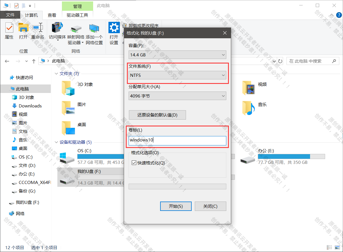The width and height of the screenshot is (343, 252).
Task: Open the 文件 menu
Action: [10, 15]
